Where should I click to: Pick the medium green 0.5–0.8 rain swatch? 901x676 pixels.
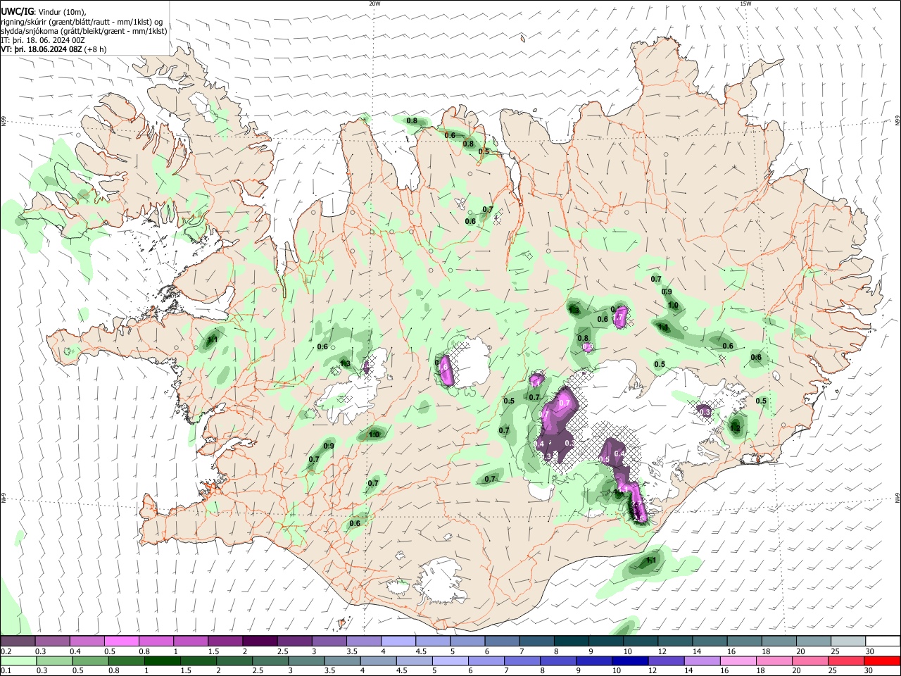90,661
